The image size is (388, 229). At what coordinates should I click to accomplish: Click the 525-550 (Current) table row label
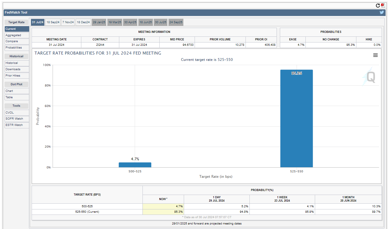pyautogui.click(x=87, y=212)
